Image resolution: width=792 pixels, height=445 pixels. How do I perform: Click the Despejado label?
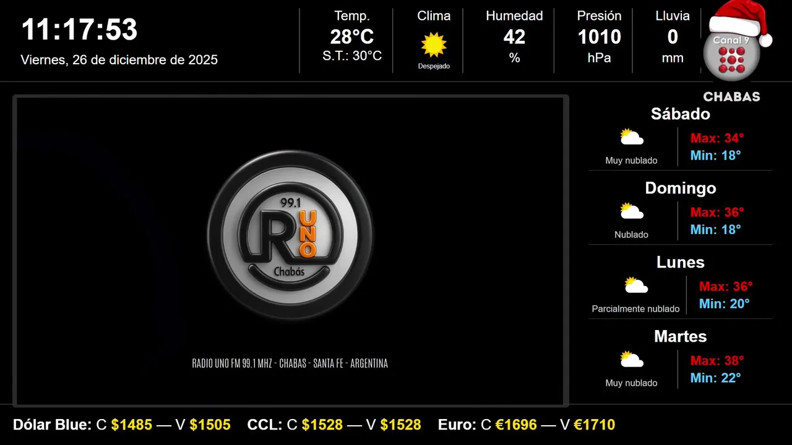coord(434,66)
